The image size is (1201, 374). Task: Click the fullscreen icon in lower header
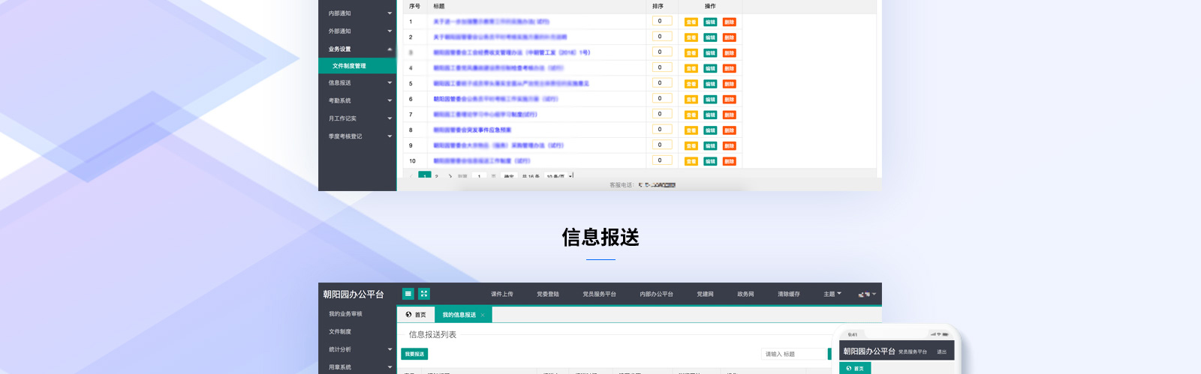pyautogui.click(x=424, y=294)
